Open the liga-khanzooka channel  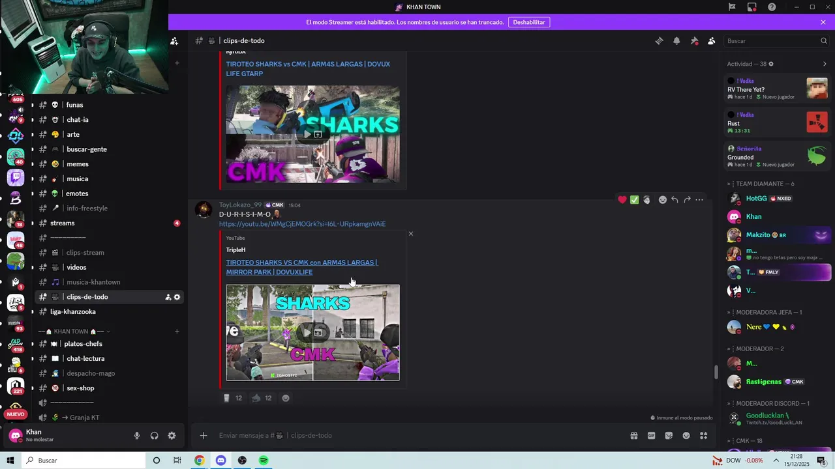(108, 311)
